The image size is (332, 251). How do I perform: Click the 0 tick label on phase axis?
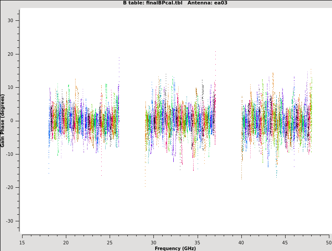pos(12,121)
